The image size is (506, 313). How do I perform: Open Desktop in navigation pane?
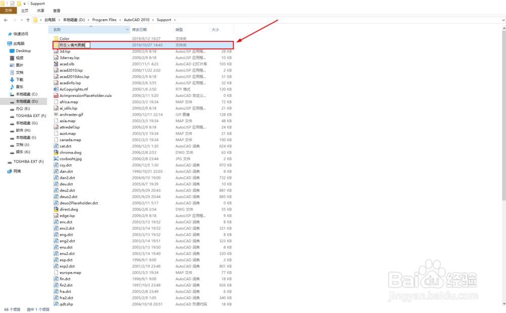click(23, 51)
